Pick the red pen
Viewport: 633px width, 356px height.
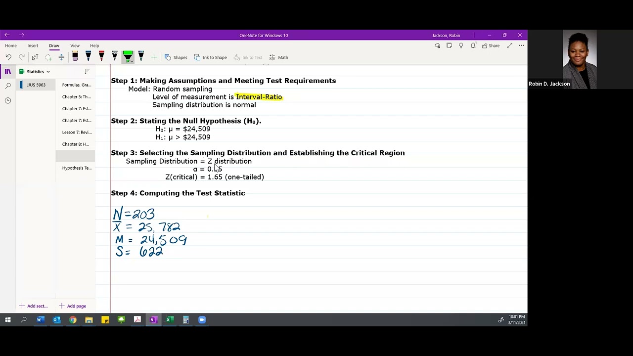pos(101,57)
